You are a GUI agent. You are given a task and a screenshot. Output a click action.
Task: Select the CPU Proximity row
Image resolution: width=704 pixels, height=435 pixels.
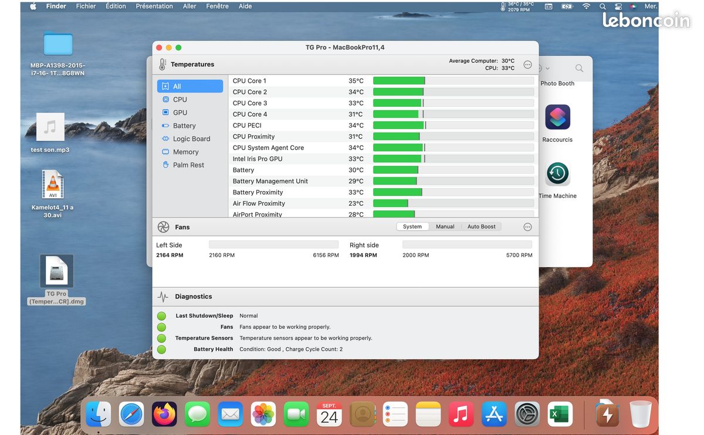pos(383,137)
